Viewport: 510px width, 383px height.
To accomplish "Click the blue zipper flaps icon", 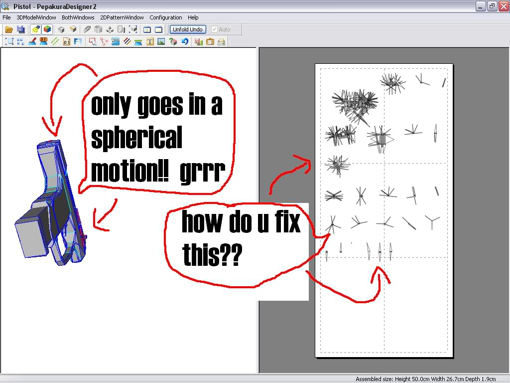I will pyautogui.click(x=116, y=42).
